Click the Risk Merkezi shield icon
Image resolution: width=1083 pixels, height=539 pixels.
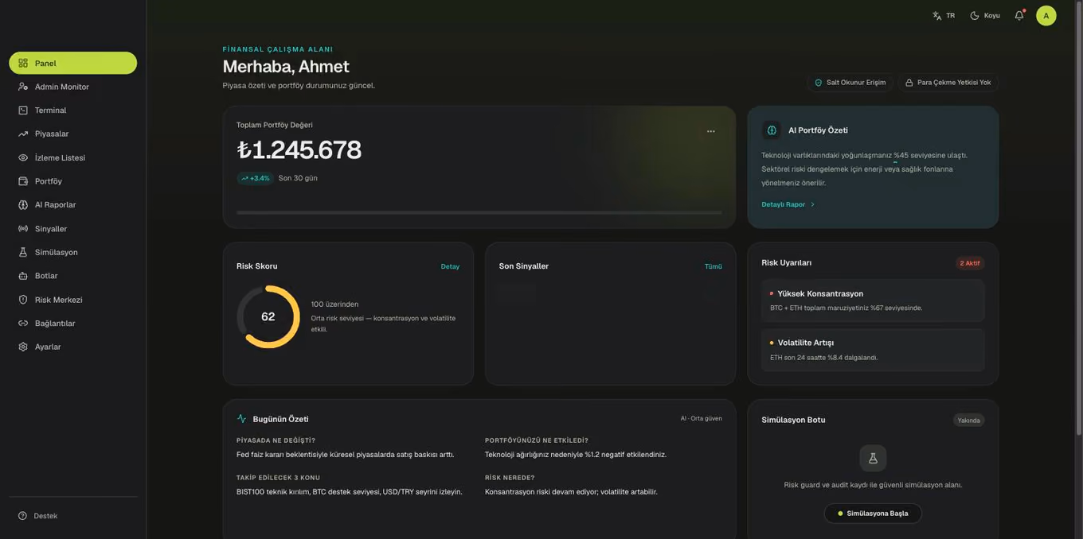[x=23, y=300]
